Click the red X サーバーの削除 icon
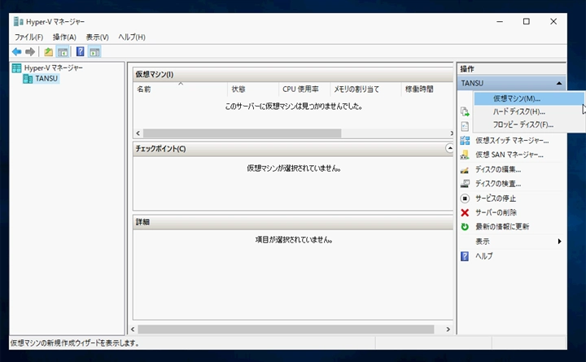This screenshot has width=586, height=362. coord(465,212)
